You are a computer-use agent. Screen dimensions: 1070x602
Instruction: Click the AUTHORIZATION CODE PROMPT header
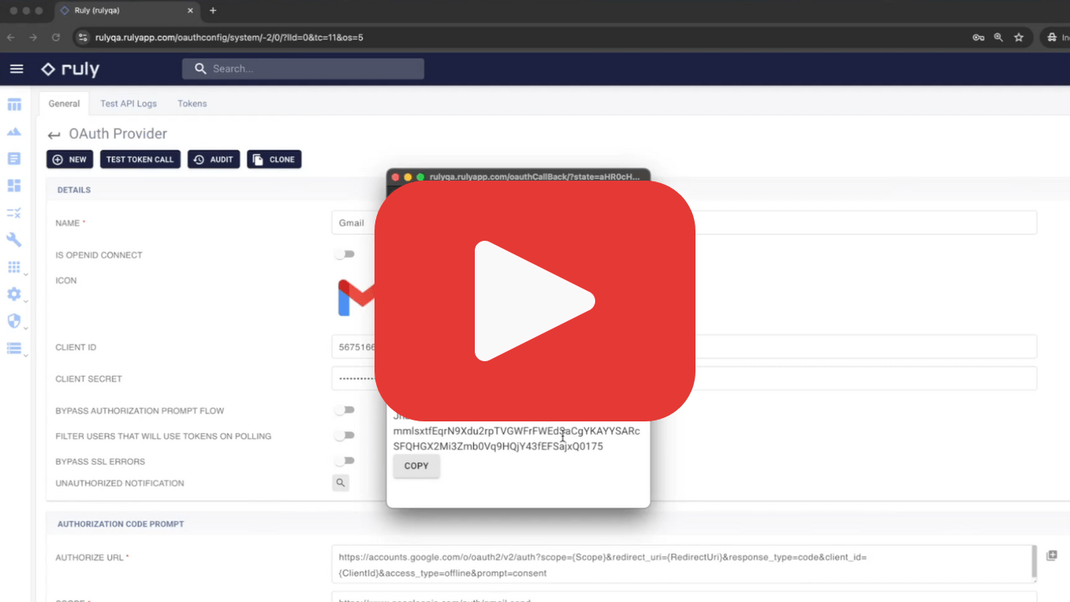(120, 523)
